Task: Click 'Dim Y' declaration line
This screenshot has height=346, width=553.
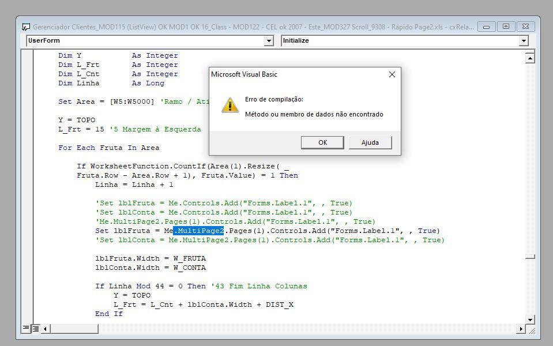Action: click(x=118, y=56)
